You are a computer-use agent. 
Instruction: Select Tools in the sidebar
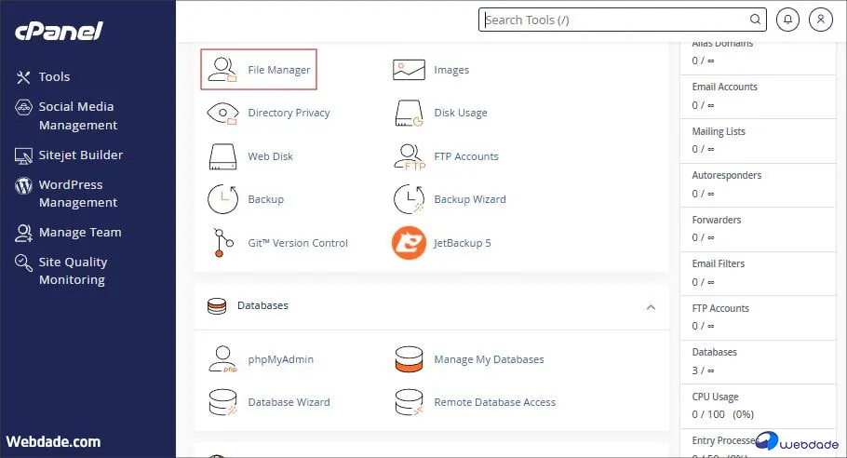click(x=54, y=77)
